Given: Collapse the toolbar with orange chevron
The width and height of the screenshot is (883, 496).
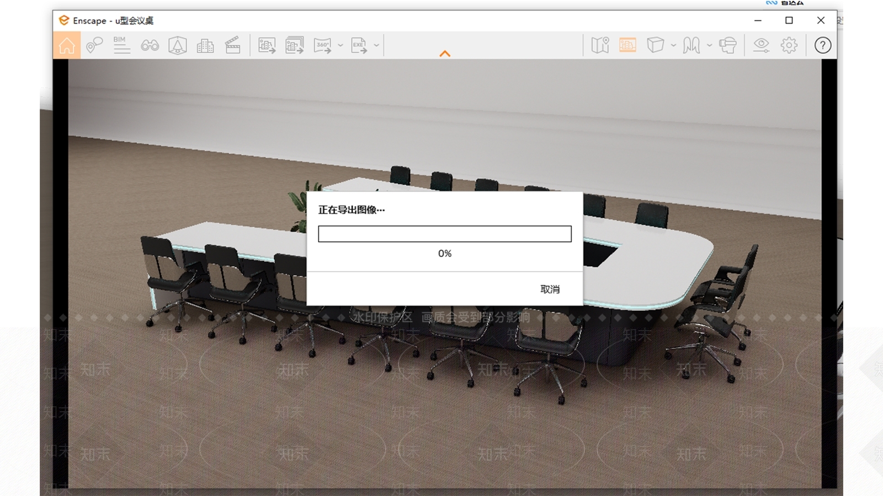Looking at the screenshot, I should coord(445,53).
